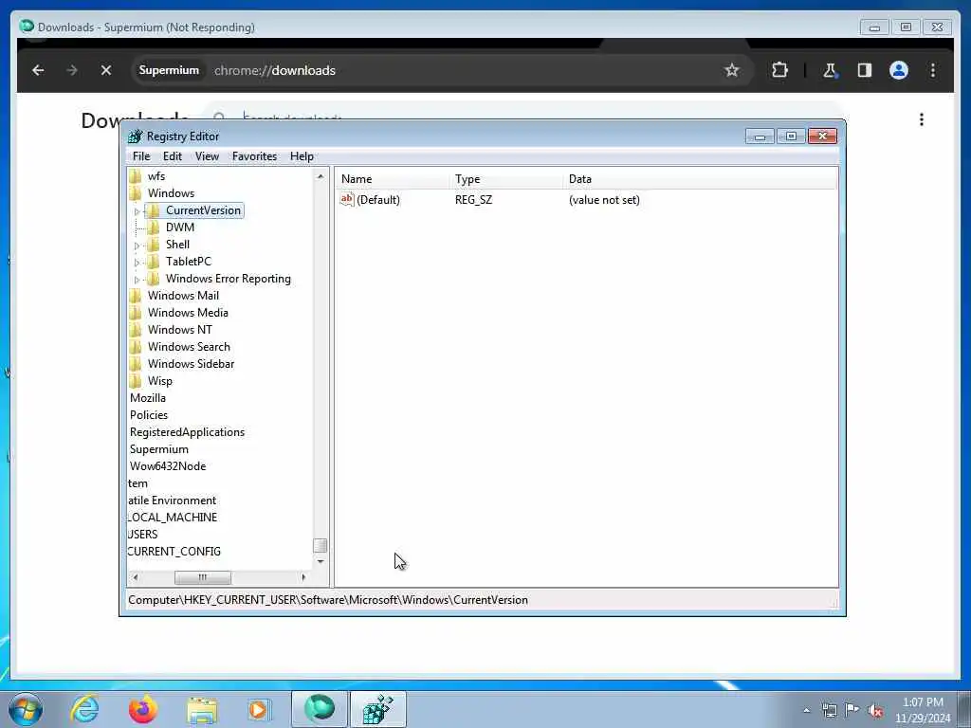
Task: Select the CurrentVersion key folder icon
Action: click(x=153, y=210)
